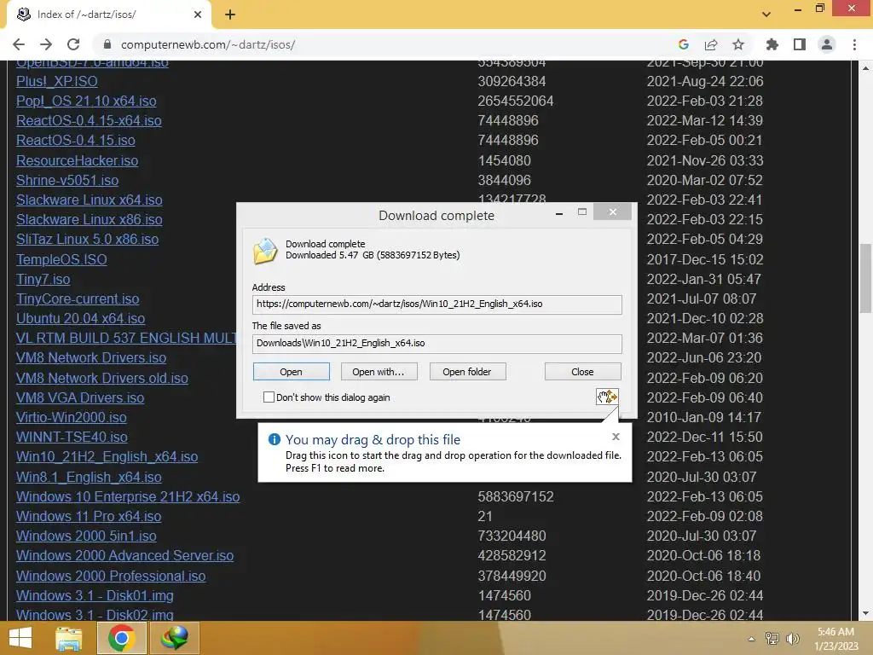Click Internet Download Manager taskbar icon
The image size is (873, 655).
point(174,638)
